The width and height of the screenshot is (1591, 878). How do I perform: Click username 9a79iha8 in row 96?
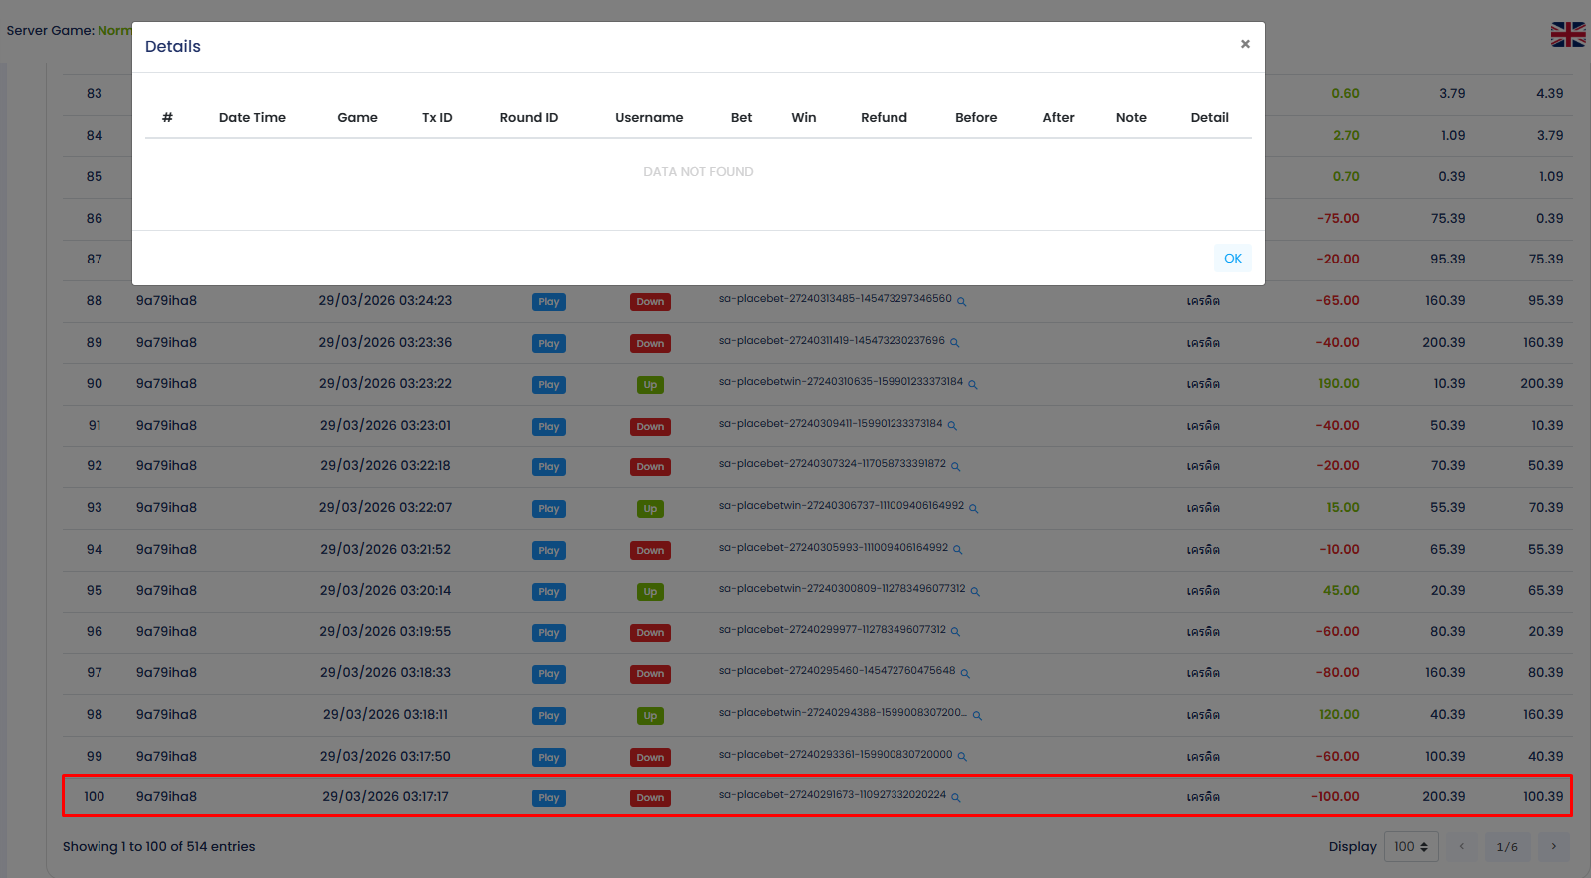(x=166, y=632)
